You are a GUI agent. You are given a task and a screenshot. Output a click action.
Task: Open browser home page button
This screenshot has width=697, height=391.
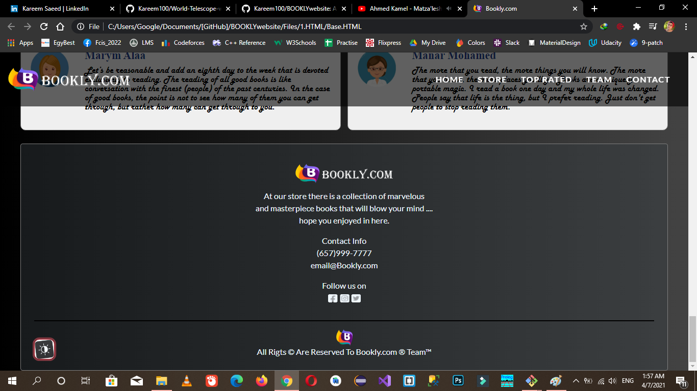click(x=60, y=26)
